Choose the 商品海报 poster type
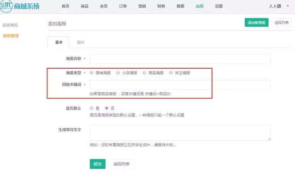The height and width of the screenshot is (173, 295). click(144, 73)
